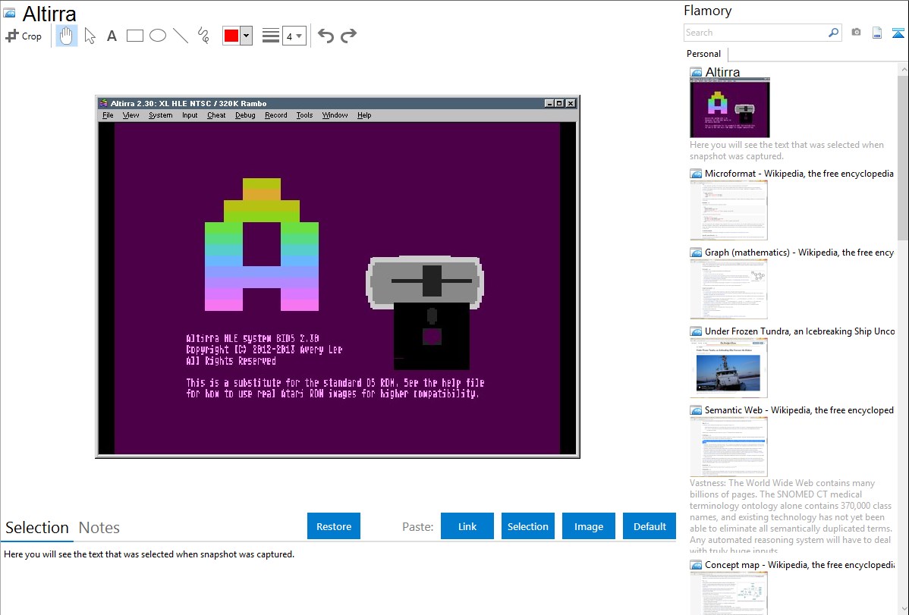Viewport: 909px width, 615px height.
Task: Click the Link paste button
Action: click(x=467, y=526)
